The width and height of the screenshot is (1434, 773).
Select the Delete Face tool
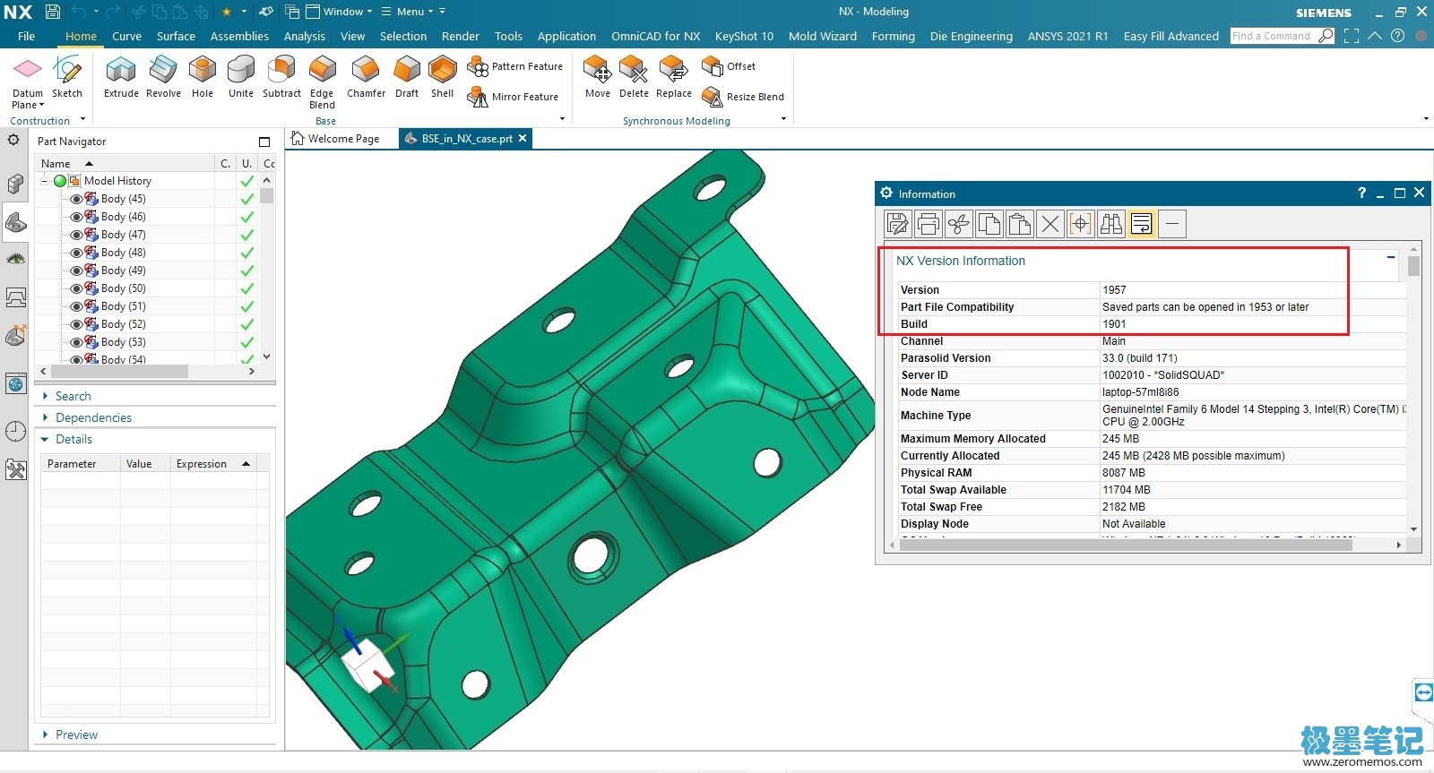click(x=634, y=77)
